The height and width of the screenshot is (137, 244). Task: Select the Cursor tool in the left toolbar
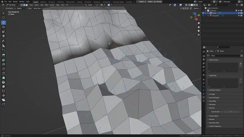click(x=3, y=18)
